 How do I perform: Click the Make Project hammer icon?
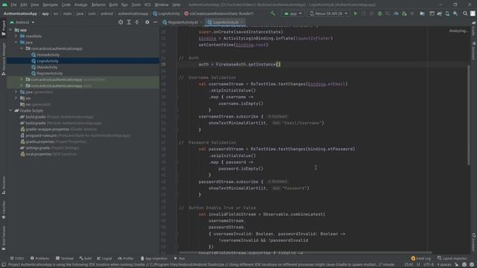pyautogui.click(x=272, y=13)
